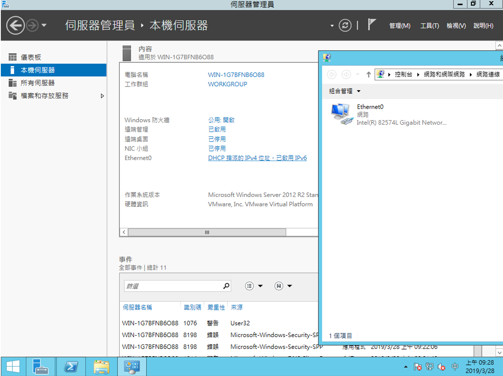Click the 篩選 filter box in events
This screenshot has height=376, width=503.
click(x=173, y=286)
